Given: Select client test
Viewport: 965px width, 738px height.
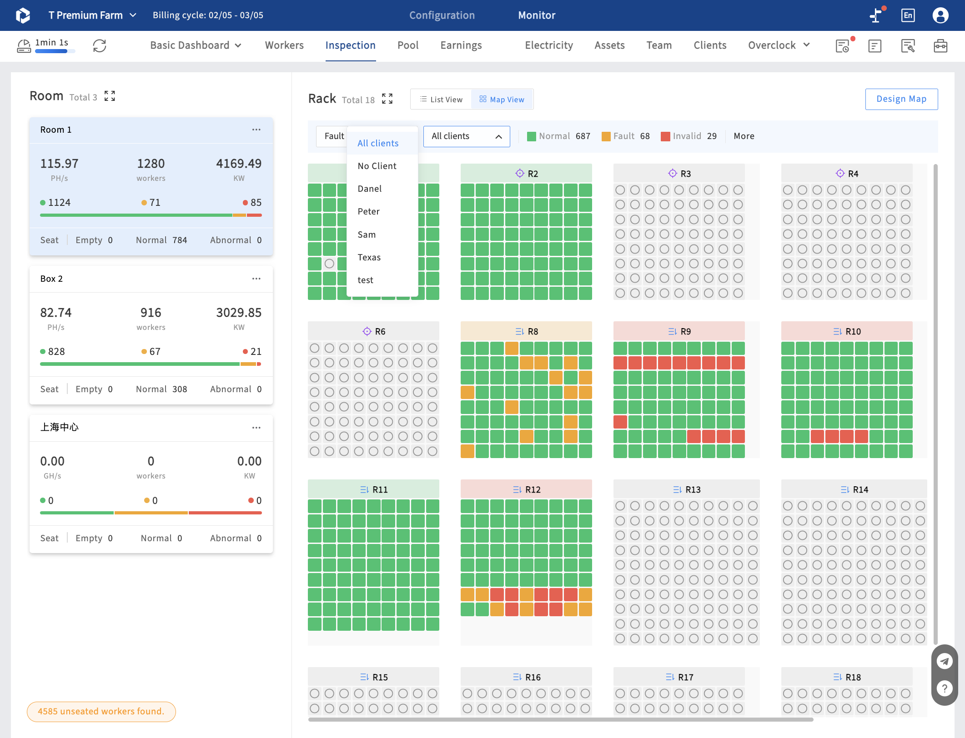Looking at the screenshot, I should click(382, 280).
